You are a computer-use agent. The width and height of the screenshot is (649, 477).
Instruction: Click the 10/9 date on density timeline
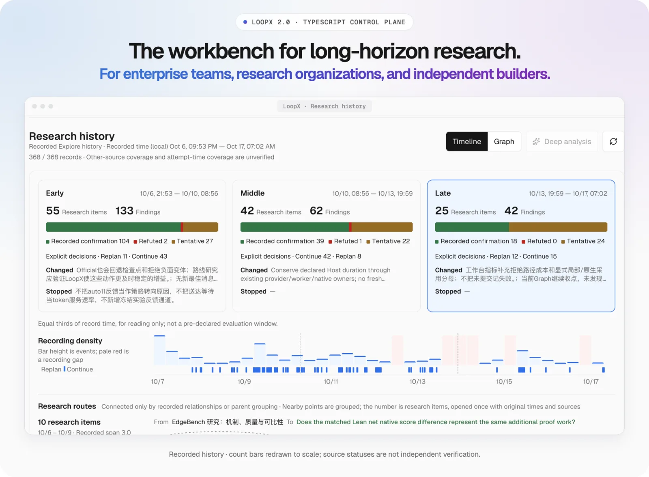click(x=244, y=382)
